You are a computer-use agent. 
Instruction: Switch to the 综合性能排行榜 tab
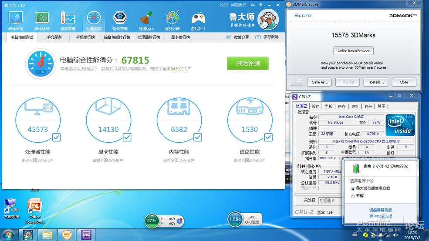[x=117, y=37]
